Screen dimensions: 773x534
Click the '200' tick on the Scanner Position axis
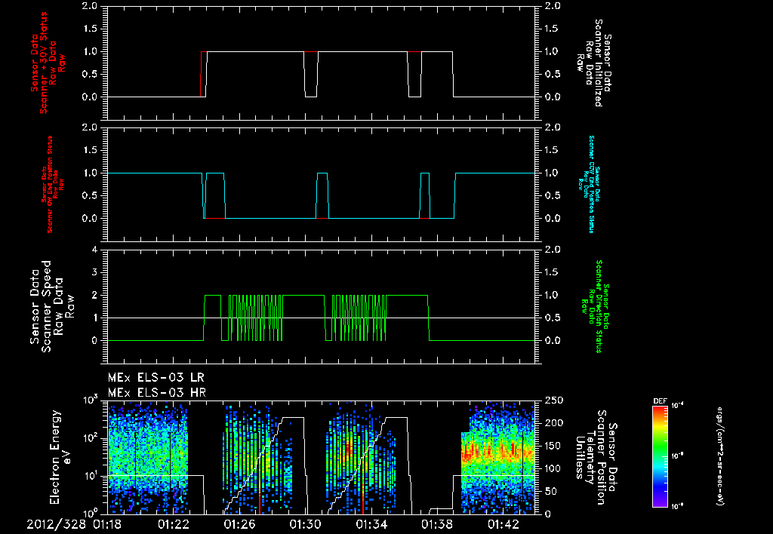pos(553,422)
